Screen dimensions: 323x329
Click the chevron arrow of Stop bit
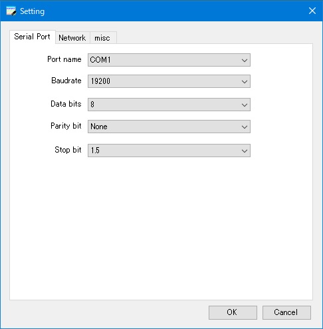point(245,151)
